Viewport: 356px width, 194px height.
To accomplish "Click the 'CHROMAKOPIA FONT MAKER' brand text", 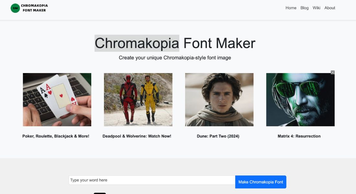I will pyautogui.click(x=34, y=8).
